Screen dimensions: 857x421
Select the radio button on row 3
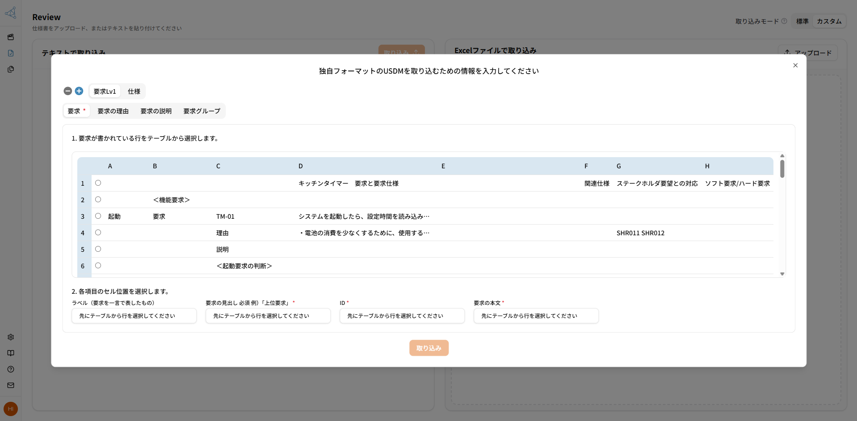pyautogui.click(x=98, y=216)
